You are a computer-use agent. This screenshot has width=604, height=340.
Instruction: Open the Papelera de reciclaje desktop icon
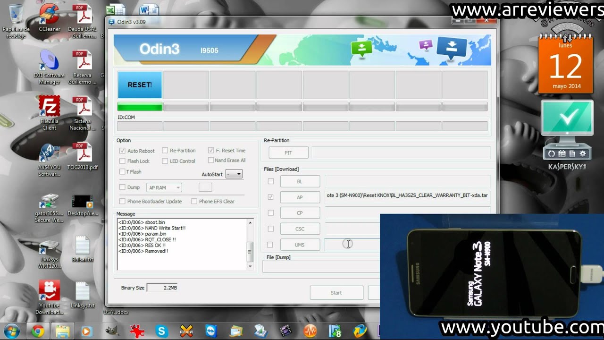[x=16, y=21]
